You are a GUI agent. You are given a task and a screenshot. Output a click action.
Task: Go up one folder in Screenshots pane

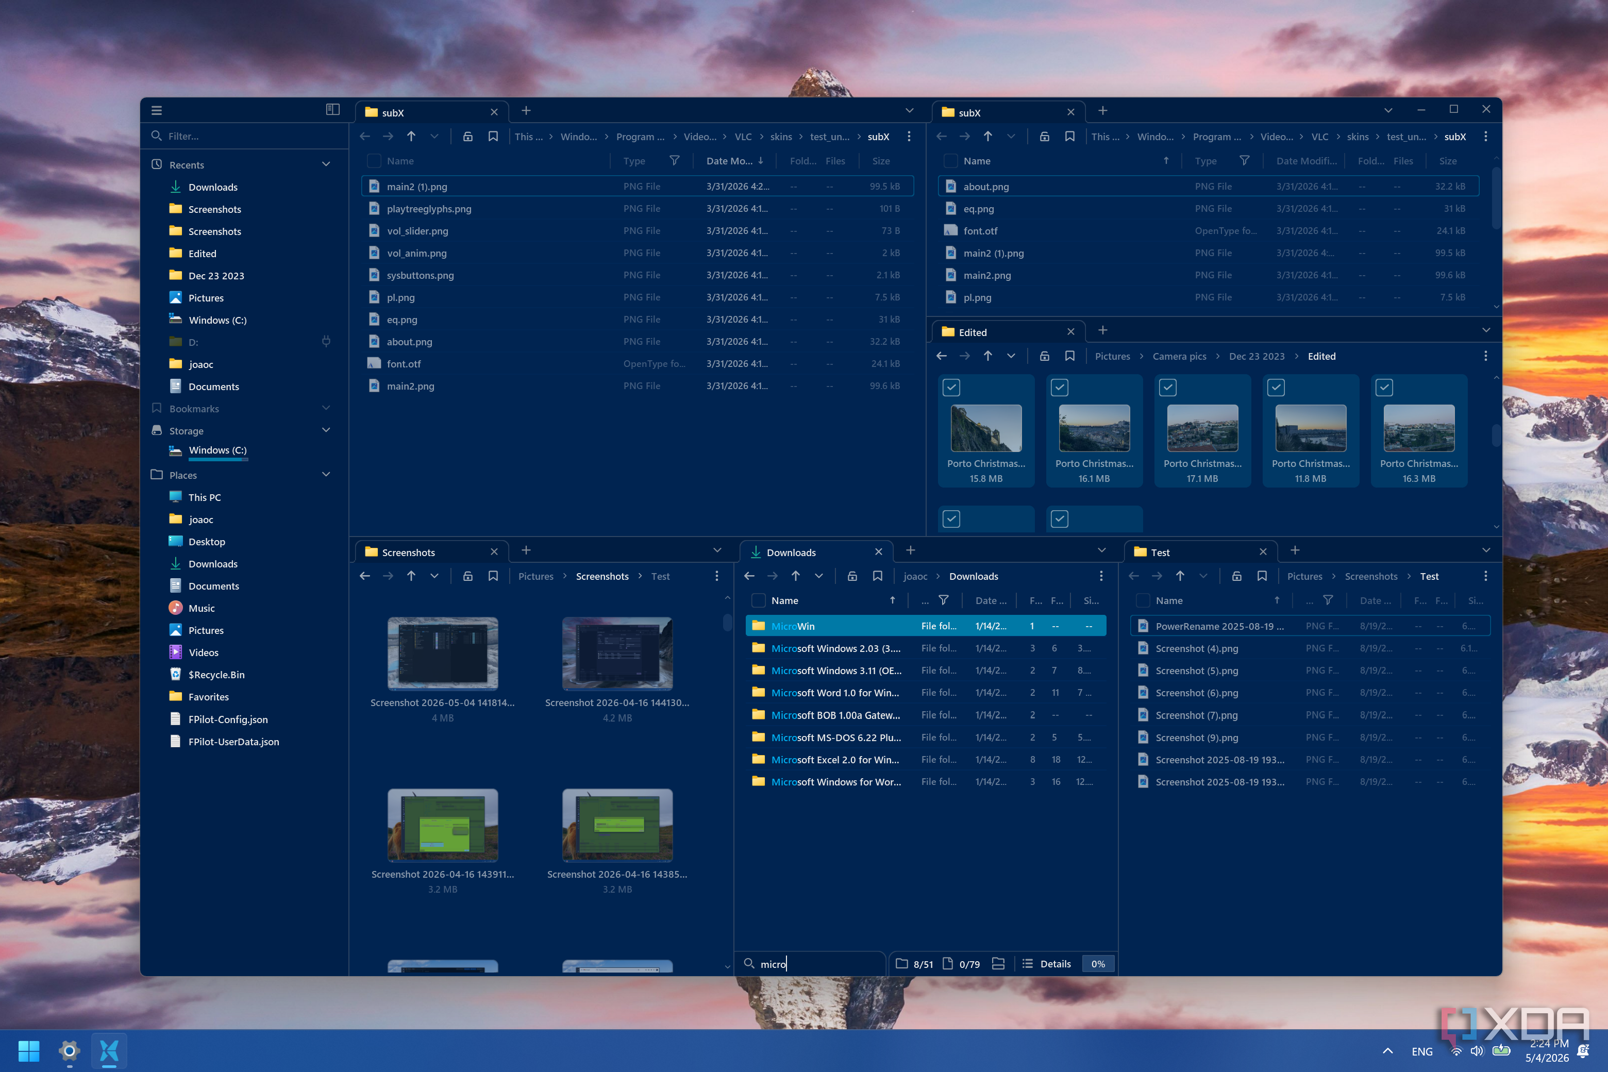(411, 576)
